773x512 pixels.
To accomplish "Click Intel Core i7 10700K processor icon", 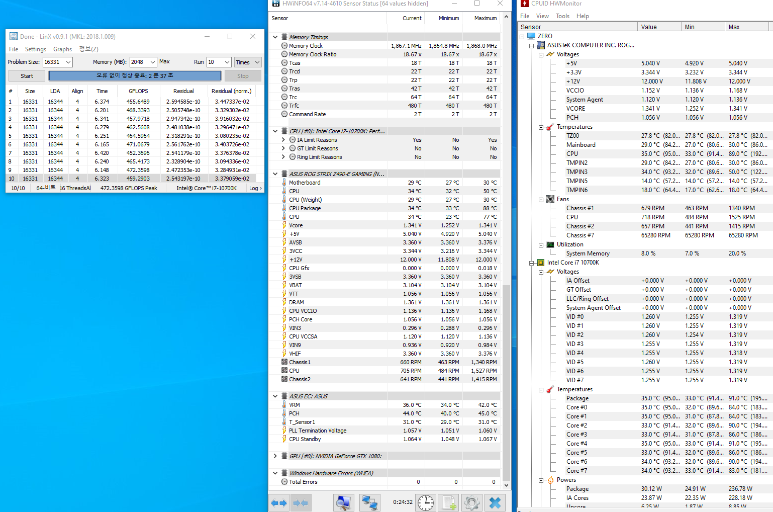I will [541, 263].
